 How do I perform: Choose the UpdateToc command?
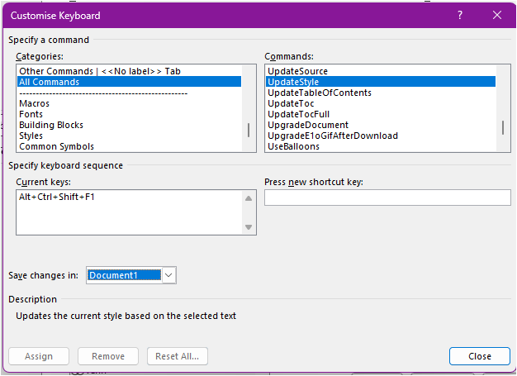(x=381, y=103)
